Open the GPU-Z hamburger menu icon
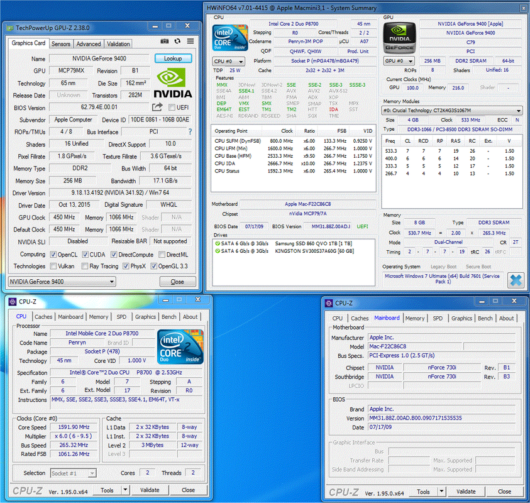The height and width of the screenshot is (503, 530). tap(190, 41)
